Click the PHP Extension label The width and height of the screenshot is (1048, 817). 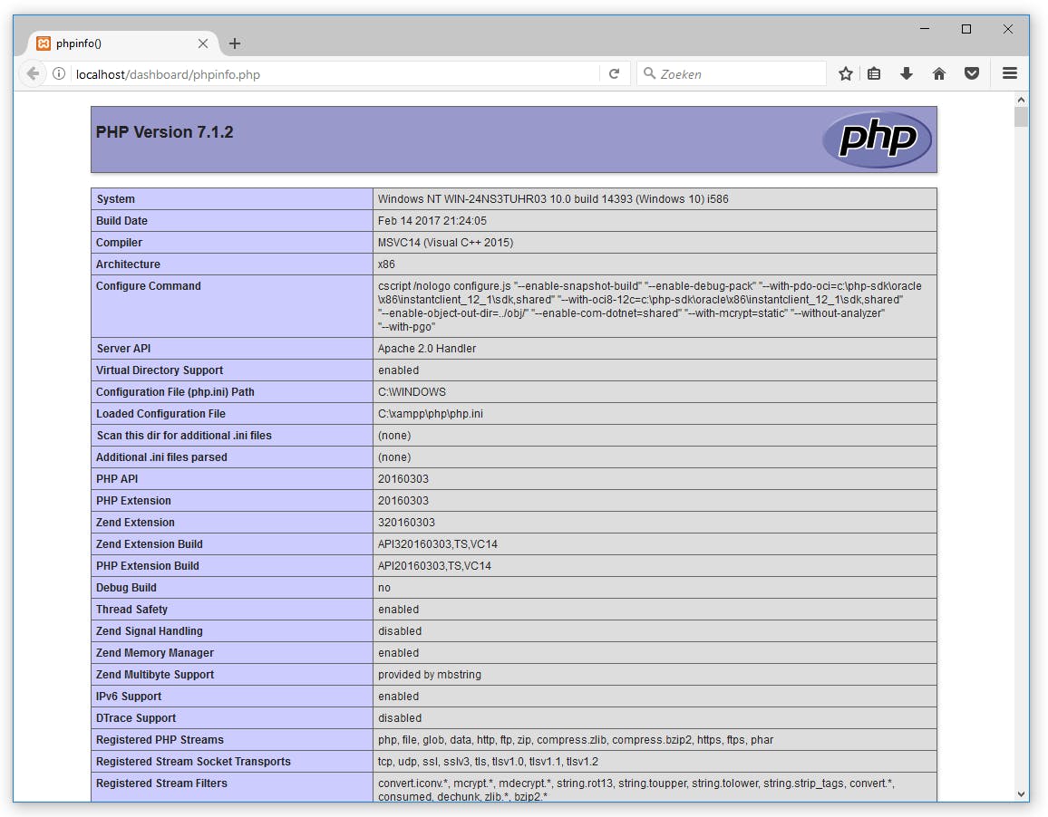click(x=133, y=500)
